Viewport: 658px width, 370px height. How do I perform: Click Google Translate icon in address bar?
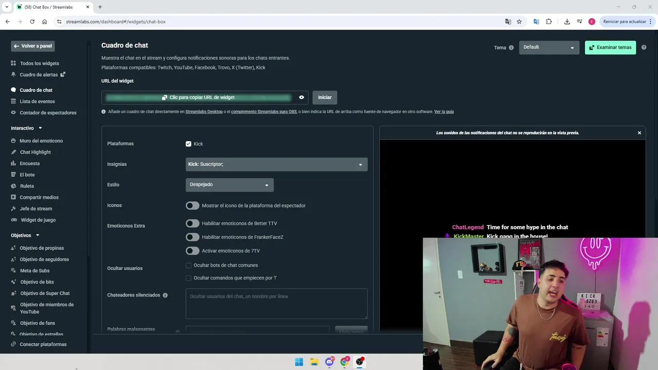pyautogui.click(x=508, y=22)
